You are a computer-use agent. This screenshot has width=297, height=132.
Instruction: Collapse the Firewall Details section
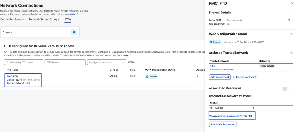pos(291,12)
